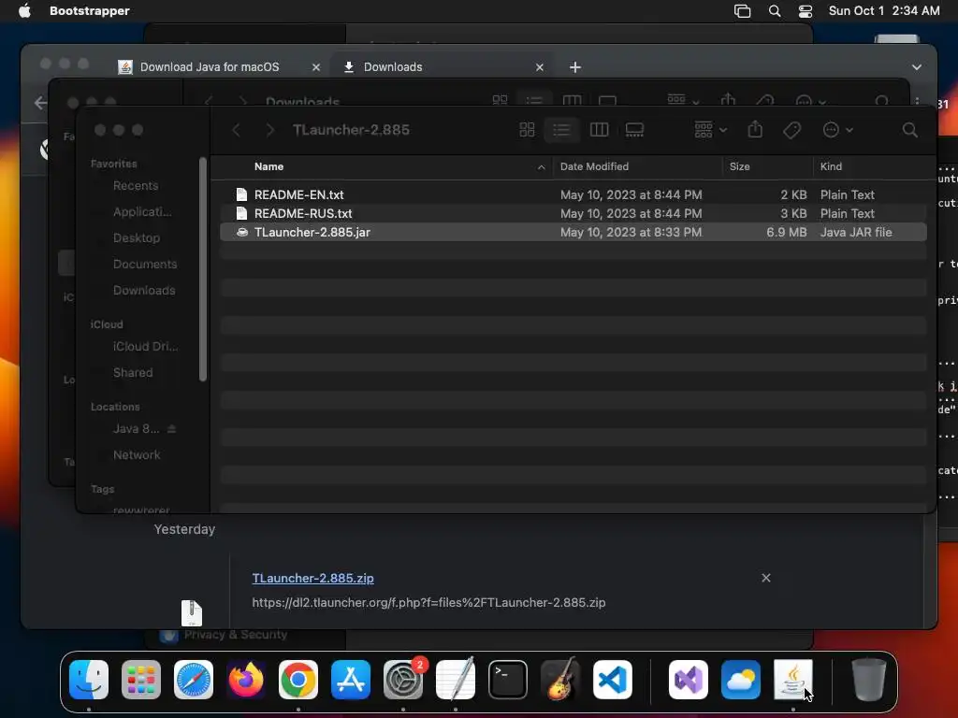958x718 pixels.
Task: Click the Java app icon in Dock
Action: pyautogui.click(x=793, y=680)
